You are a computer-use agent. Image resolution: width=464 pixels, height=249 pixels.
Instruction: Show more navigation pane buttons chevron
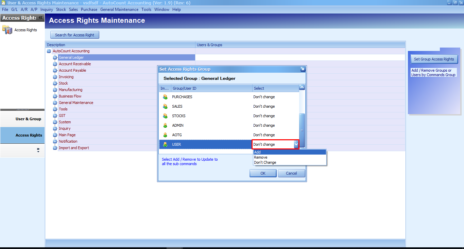[x=38, y=150]
